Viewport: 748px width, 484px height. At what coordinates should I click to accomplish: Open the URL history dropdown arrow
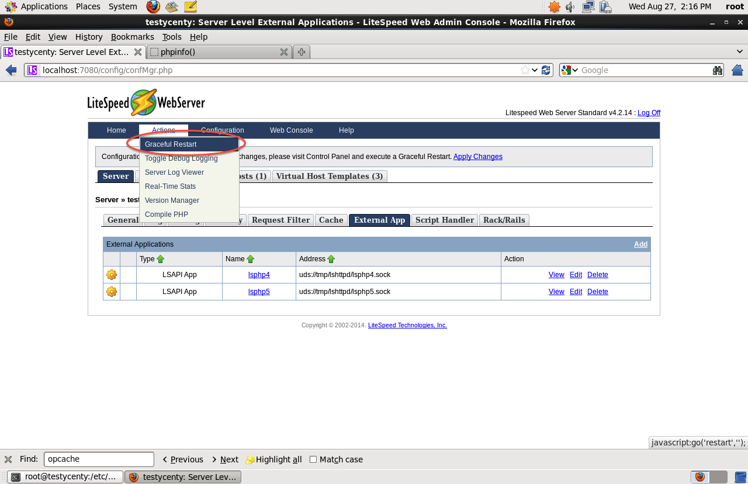point(535,70)
